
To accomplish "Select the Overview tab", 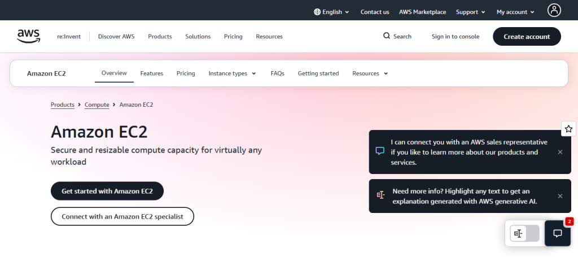I will coord(114,73).
